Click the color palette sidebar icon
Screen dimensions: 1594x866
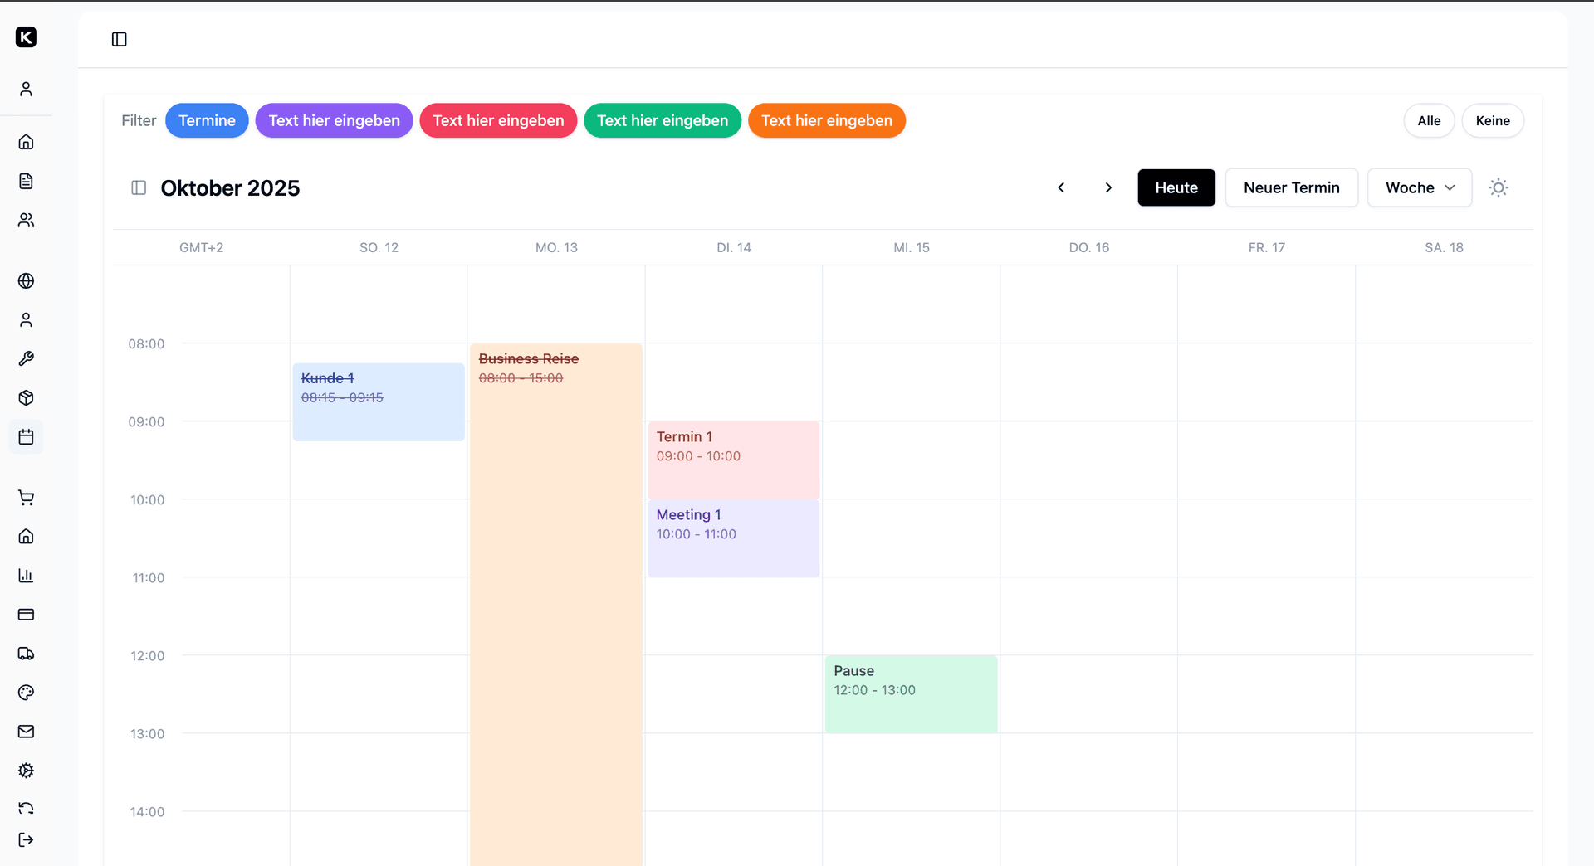click(26, 693)
